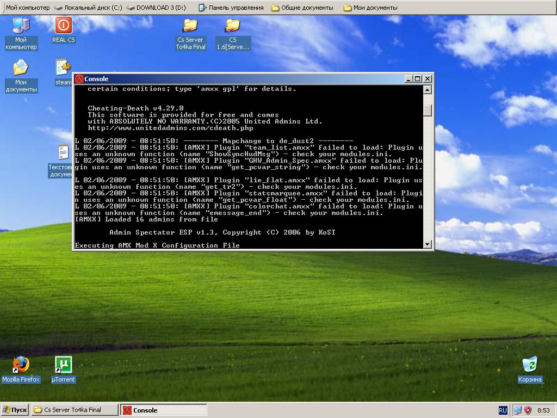Click the network connection tray icon
Screen dimensions: 557x418
(518, 410)
